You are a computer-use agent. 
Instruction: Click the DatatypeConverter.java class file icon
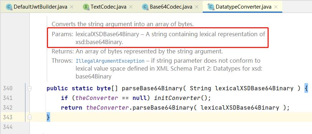tap(211, 7)
